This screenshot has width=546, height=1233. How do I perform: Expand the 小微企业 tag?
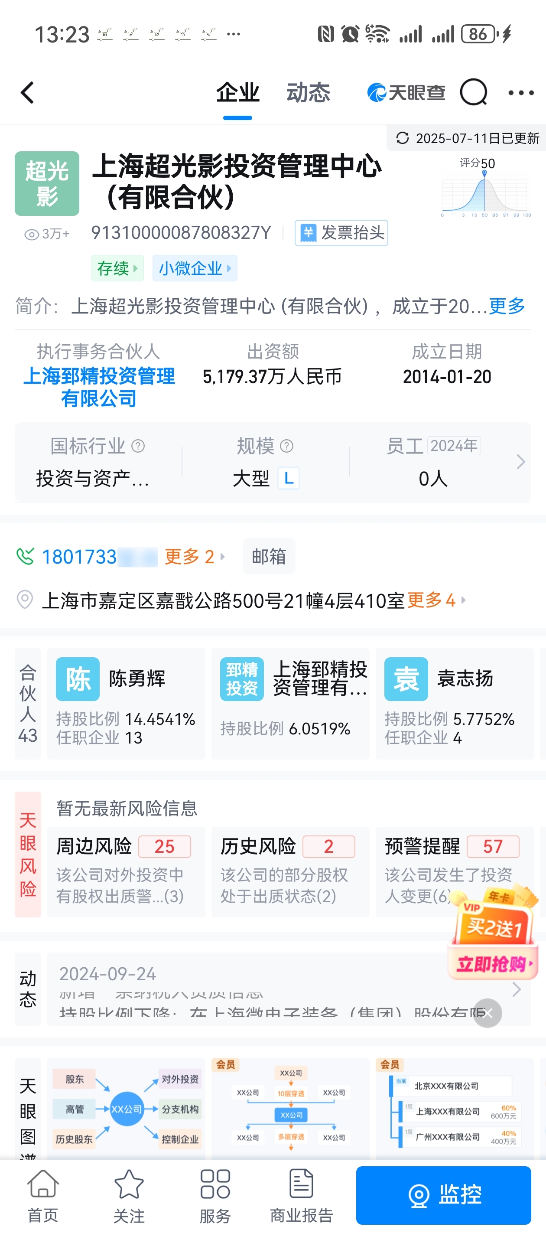point(195,268)
